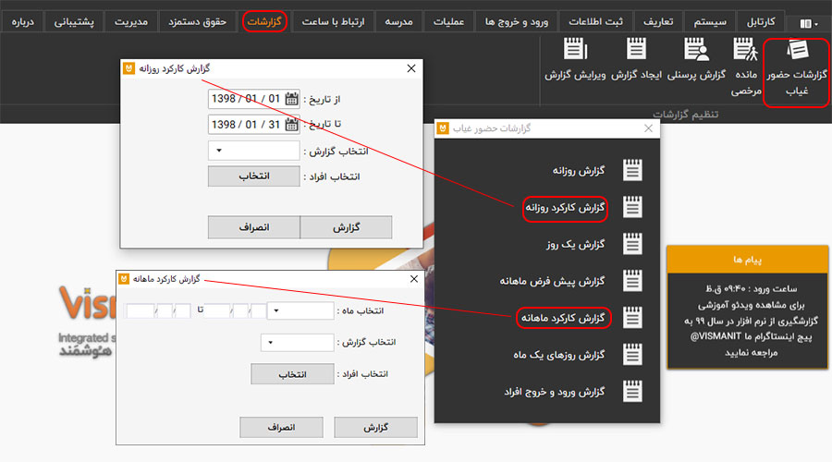832x462 pixels.
Task: Click گزارش button in daily report dialog
Action: tap(346, 227)
